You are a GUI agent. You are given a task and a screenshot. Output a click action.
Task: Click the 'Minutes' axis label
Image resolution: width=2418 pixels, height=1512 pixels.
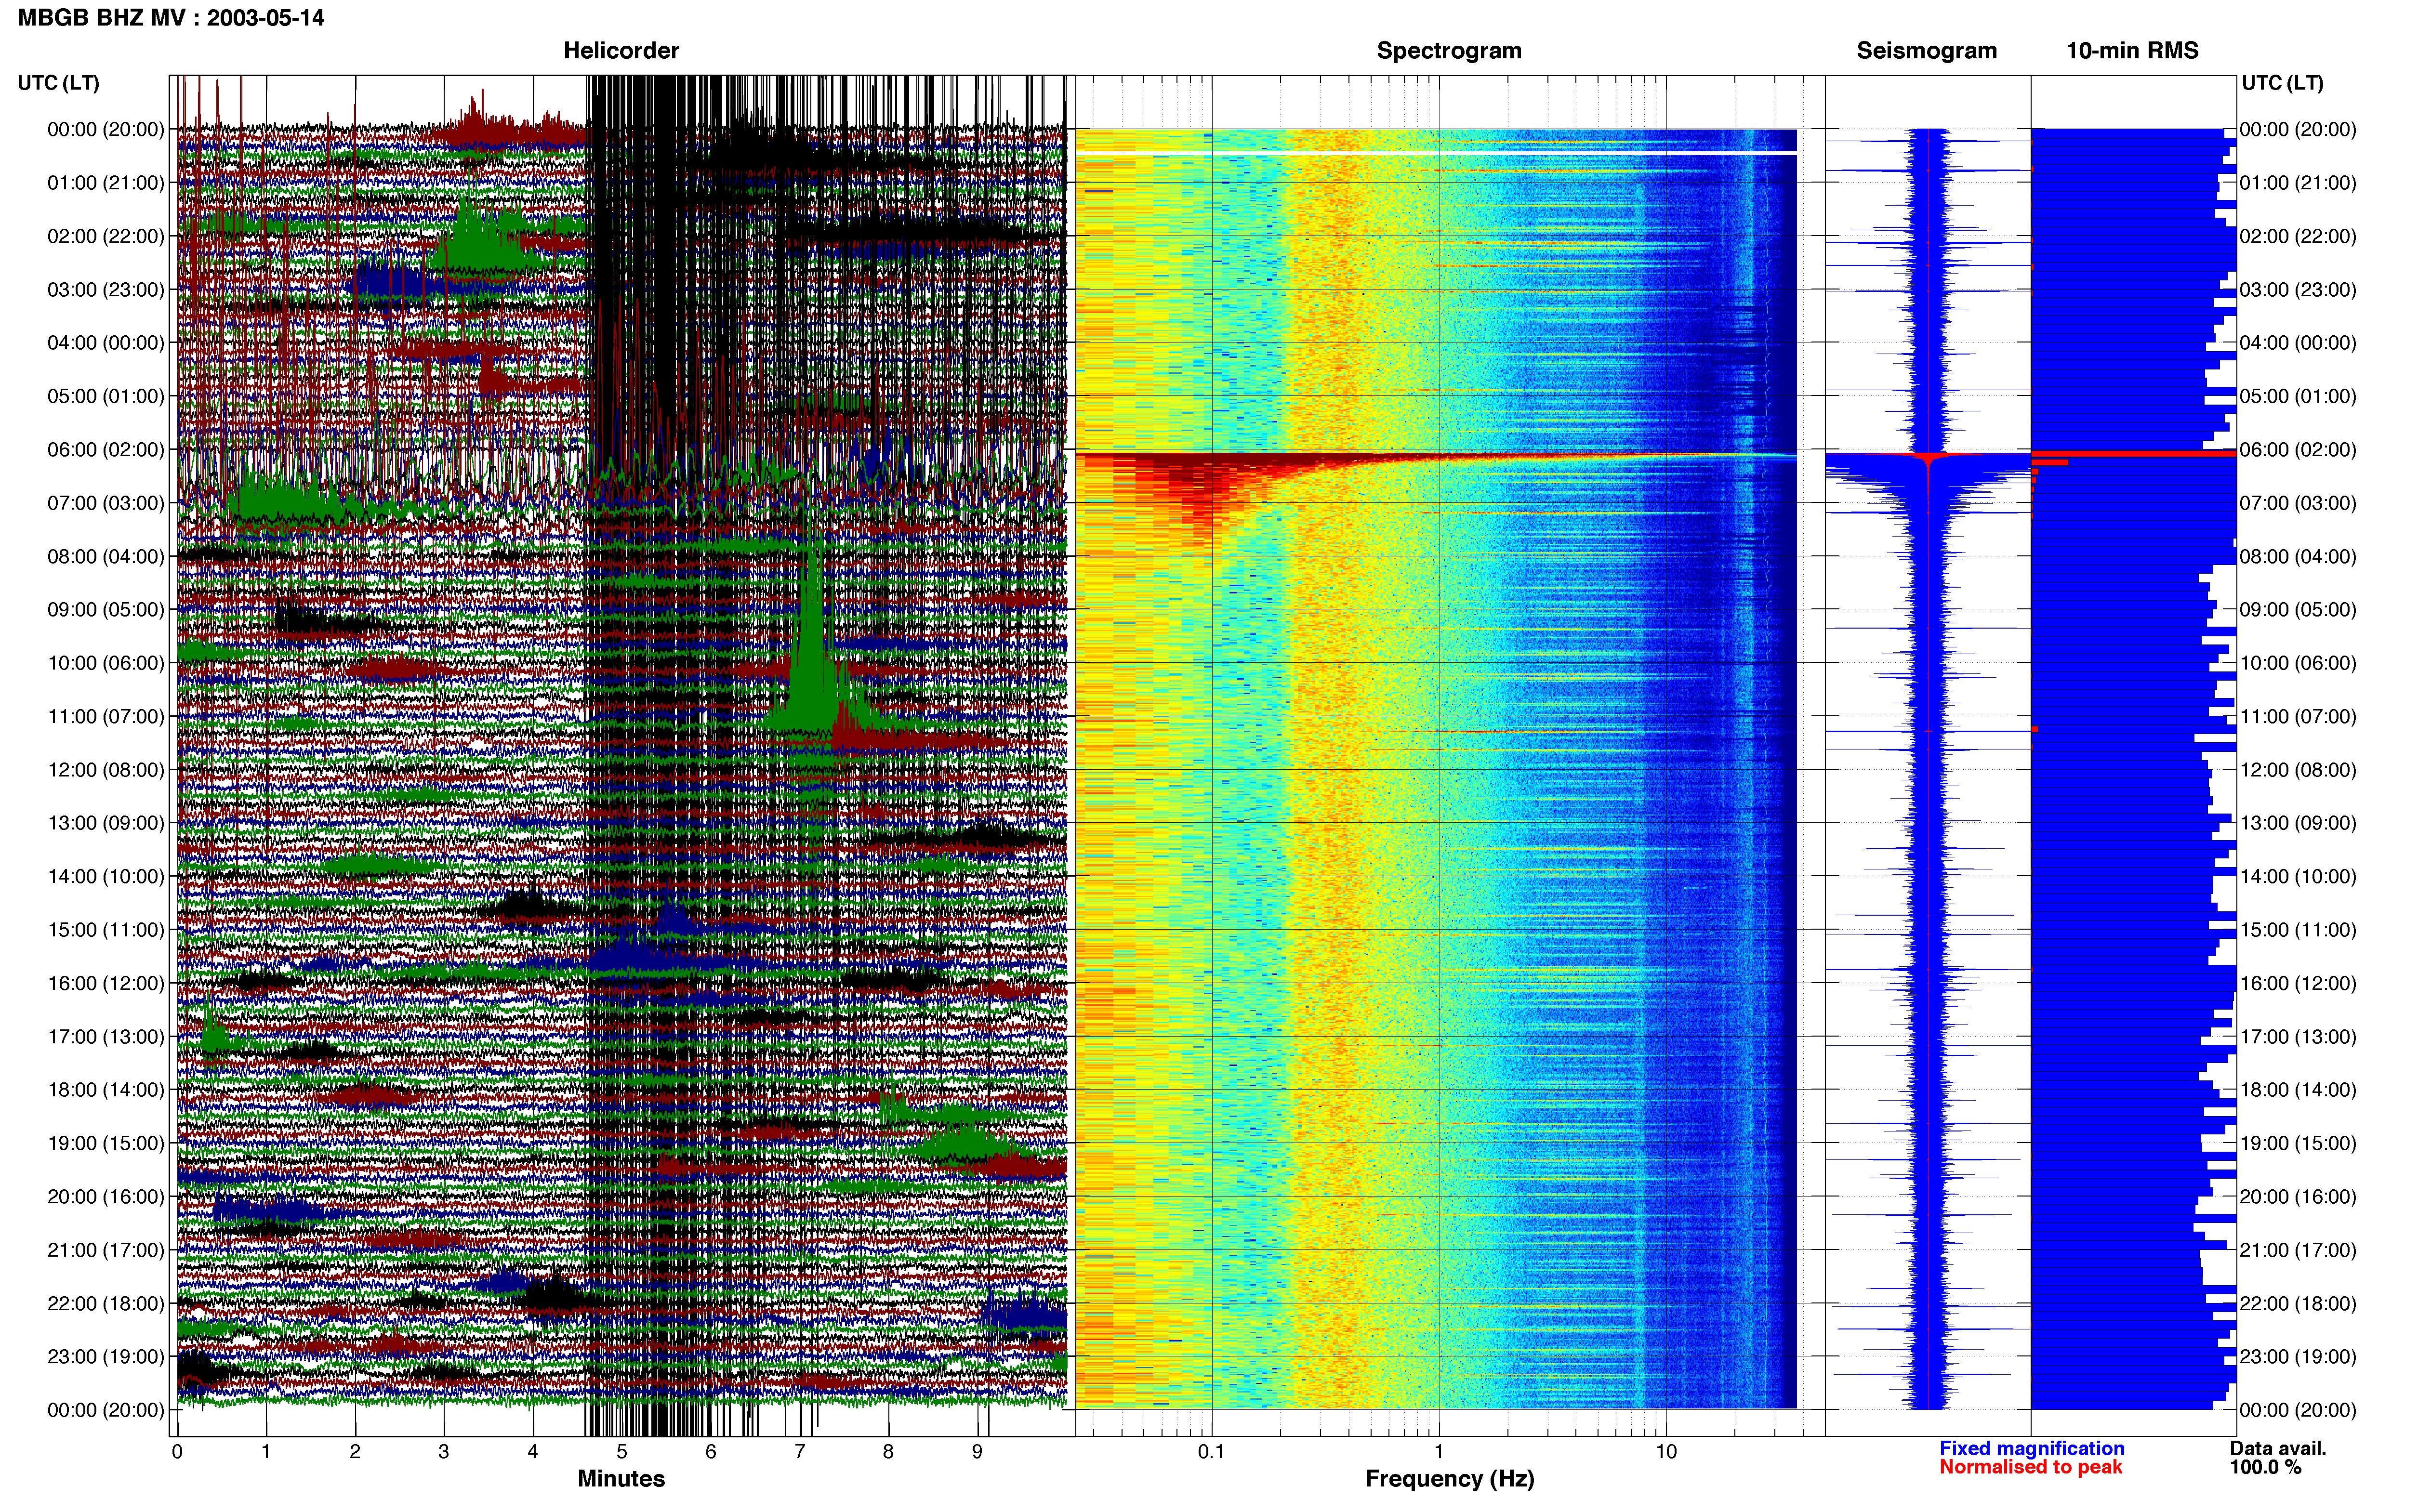coord(621,1478)
